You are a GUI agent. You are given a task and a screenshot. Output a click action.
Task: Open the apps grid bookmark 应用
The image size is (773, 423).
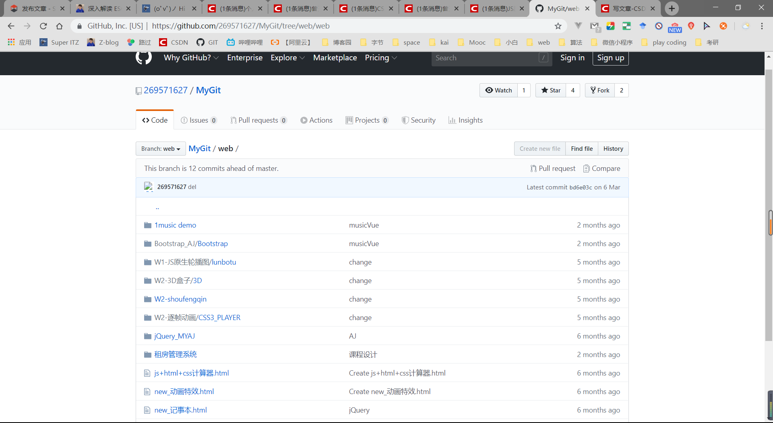(x=19, y=42)
